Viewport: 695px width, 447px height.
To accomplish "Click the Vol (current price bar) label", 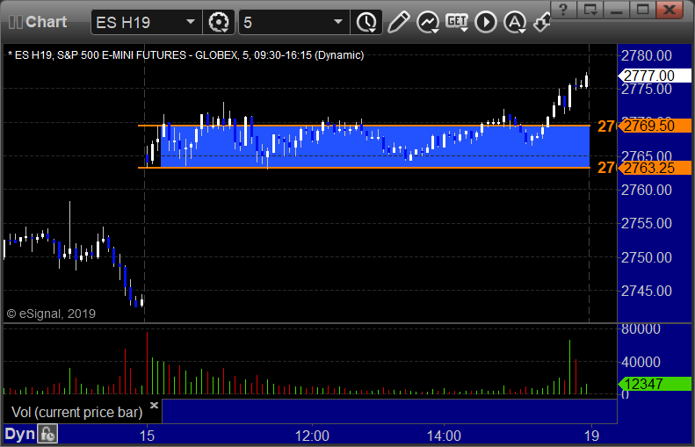I will (x=71, y=412).
